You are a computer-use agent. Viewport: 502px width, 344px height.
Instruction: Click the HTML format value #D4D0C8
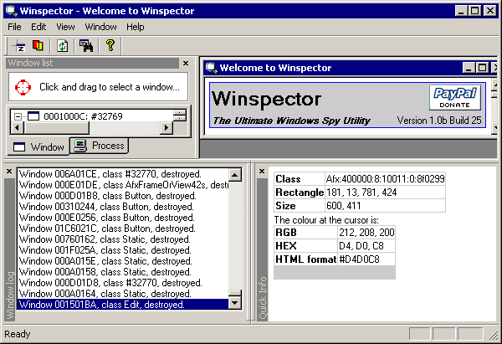coord(366,259)
